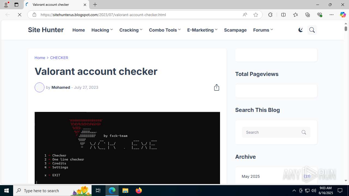
Task: Click the July 27, 2023 date
Action: coord(86,87)
